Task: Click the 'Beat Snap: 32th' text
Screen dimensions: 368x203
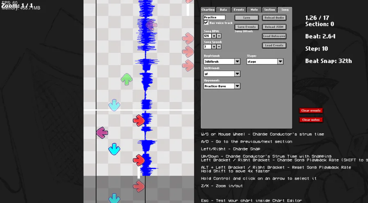Action: pos(328,61)
